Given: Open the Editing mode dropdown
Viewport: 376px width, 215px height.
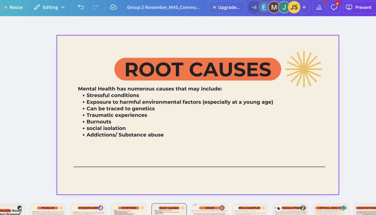Looking at the screenshot, I should pos(49,7).
